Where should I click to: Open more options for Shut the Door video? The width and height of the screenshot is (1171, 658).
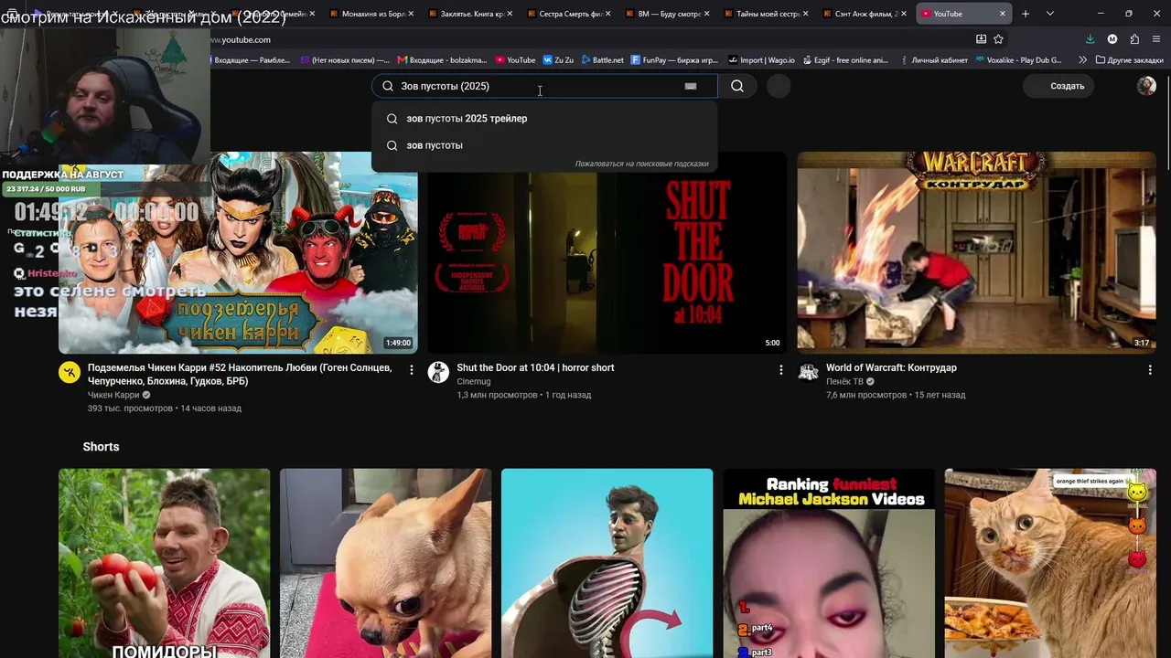(780, 370)
